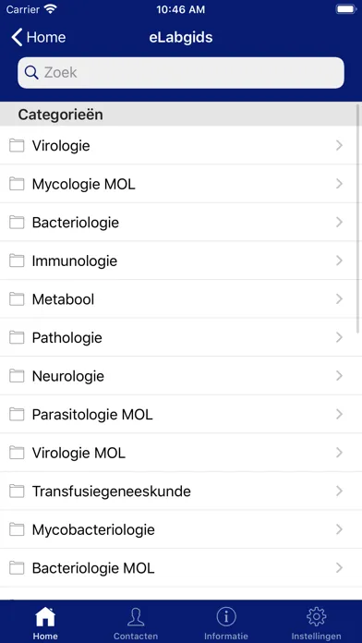Screen dimensions: 362x643
Task: Focus the Zoek search field
Action: [x=181, y=73]
